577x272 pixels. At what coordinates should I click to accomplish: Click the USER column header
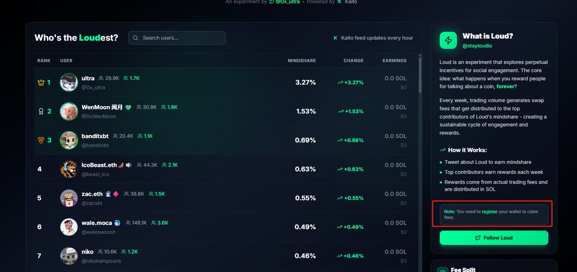66,61
